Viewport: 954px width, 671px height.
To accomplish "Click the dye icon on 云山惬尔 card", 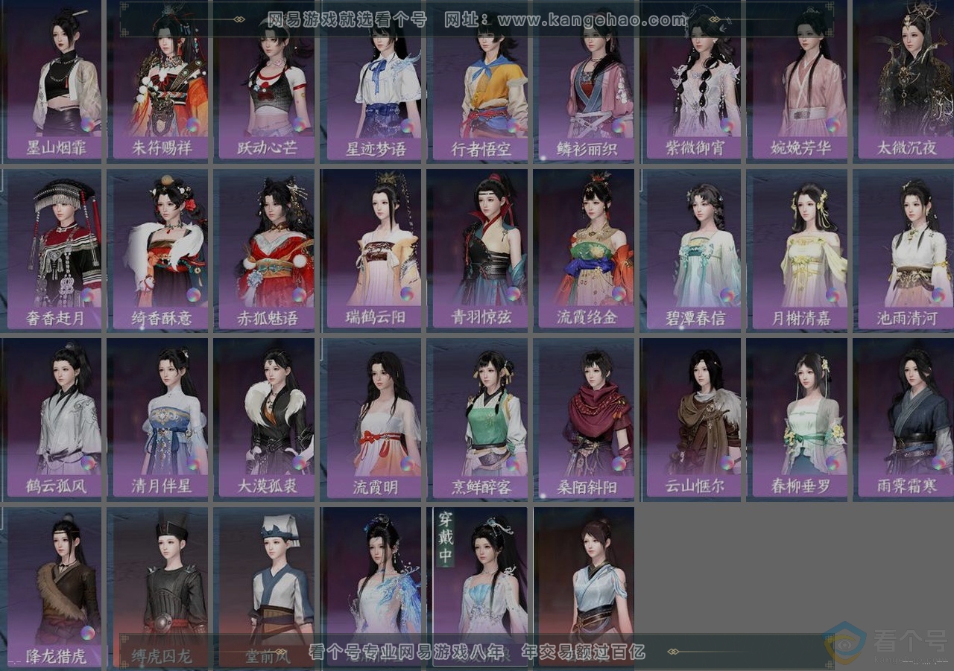I will click(x=727, y=463).
